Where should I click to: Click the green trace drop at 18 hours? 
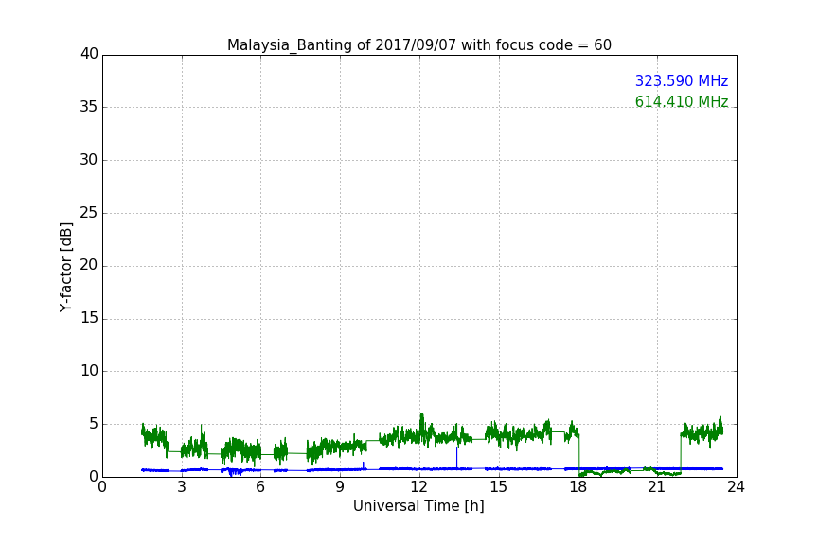pos(578,454)
